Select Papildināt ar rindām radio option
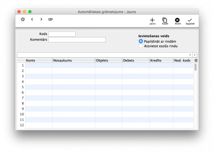 point(141,41)
